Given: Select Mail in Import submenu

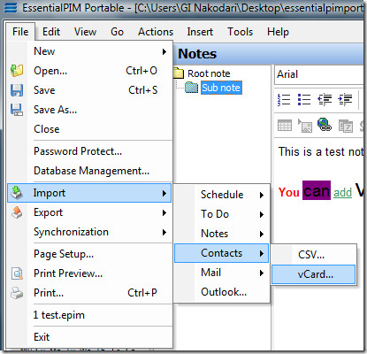Looking at the screenshot, I should pyautogui.click(x=222, y=273).
